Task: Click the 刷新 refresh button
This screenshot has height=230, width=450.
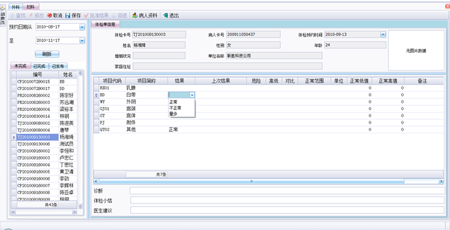Action: coord(47,54)
